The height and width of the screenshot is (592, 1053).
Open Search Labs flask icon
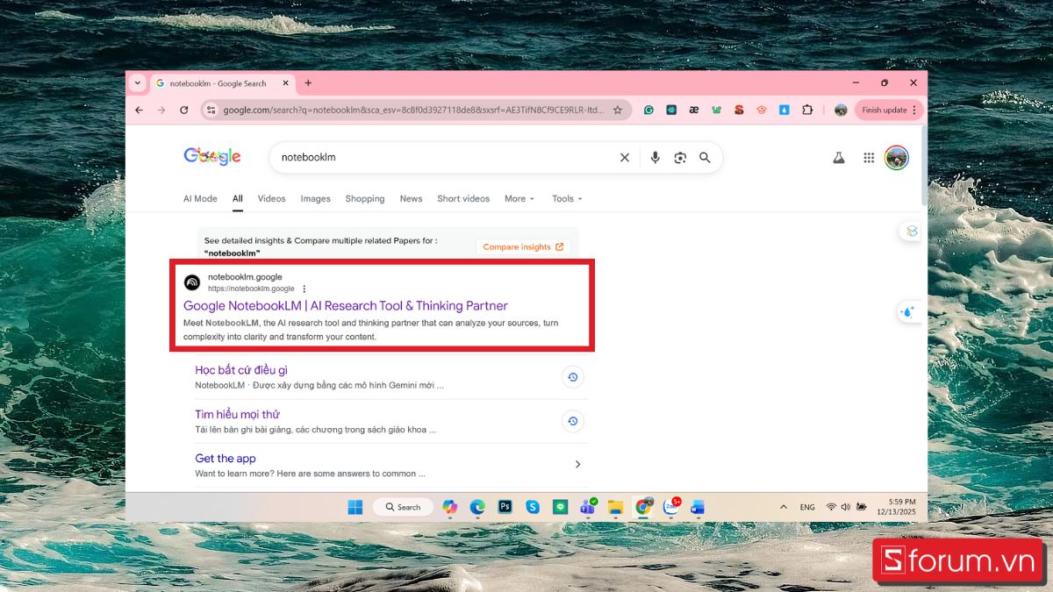839,158
